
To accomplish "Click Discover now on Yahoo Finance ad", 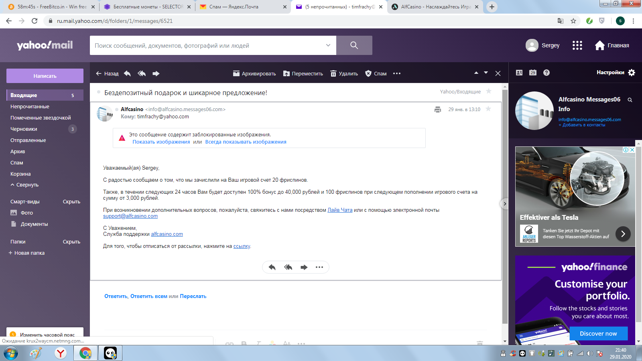I will tap(598, 333).
